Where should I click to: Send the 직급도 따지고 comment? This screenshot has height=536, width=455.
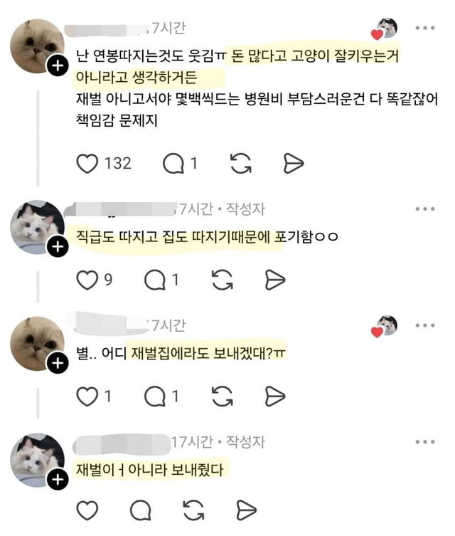274,280
